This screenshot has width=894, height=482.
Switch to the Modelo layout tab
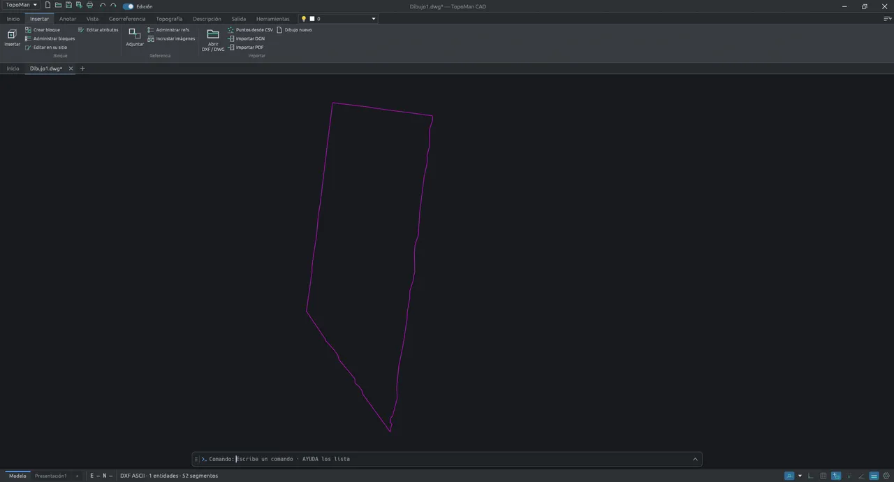pyautogui.click(x=17, y=476)
